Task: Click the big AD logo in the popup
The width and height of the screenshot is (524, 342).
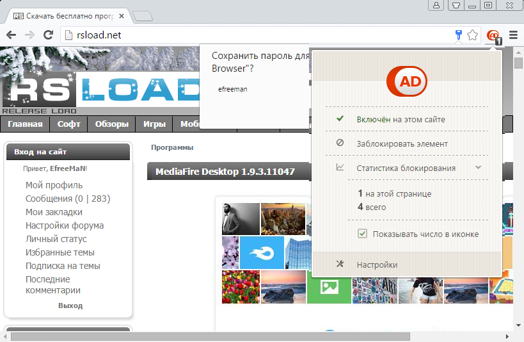Action: click(407, 81)
